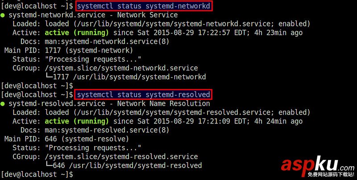Viewport: 357px width, 180px height.
Task: Click the /system.slice/systemd-networkd.service CGroup path
Action: (121, 68)
